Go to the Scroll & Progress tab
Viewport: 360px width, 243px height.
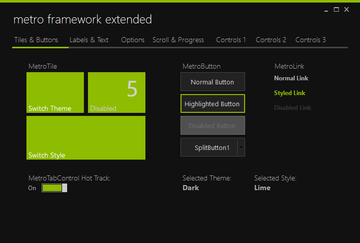(x=178, y=40)
